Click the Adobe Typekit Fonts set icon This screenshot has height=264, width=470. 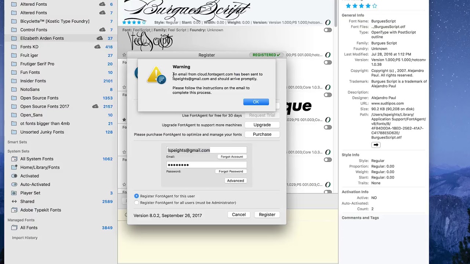14,210
